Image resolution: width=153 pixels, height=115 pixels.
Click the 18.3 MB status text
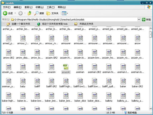tap(111, 113)
